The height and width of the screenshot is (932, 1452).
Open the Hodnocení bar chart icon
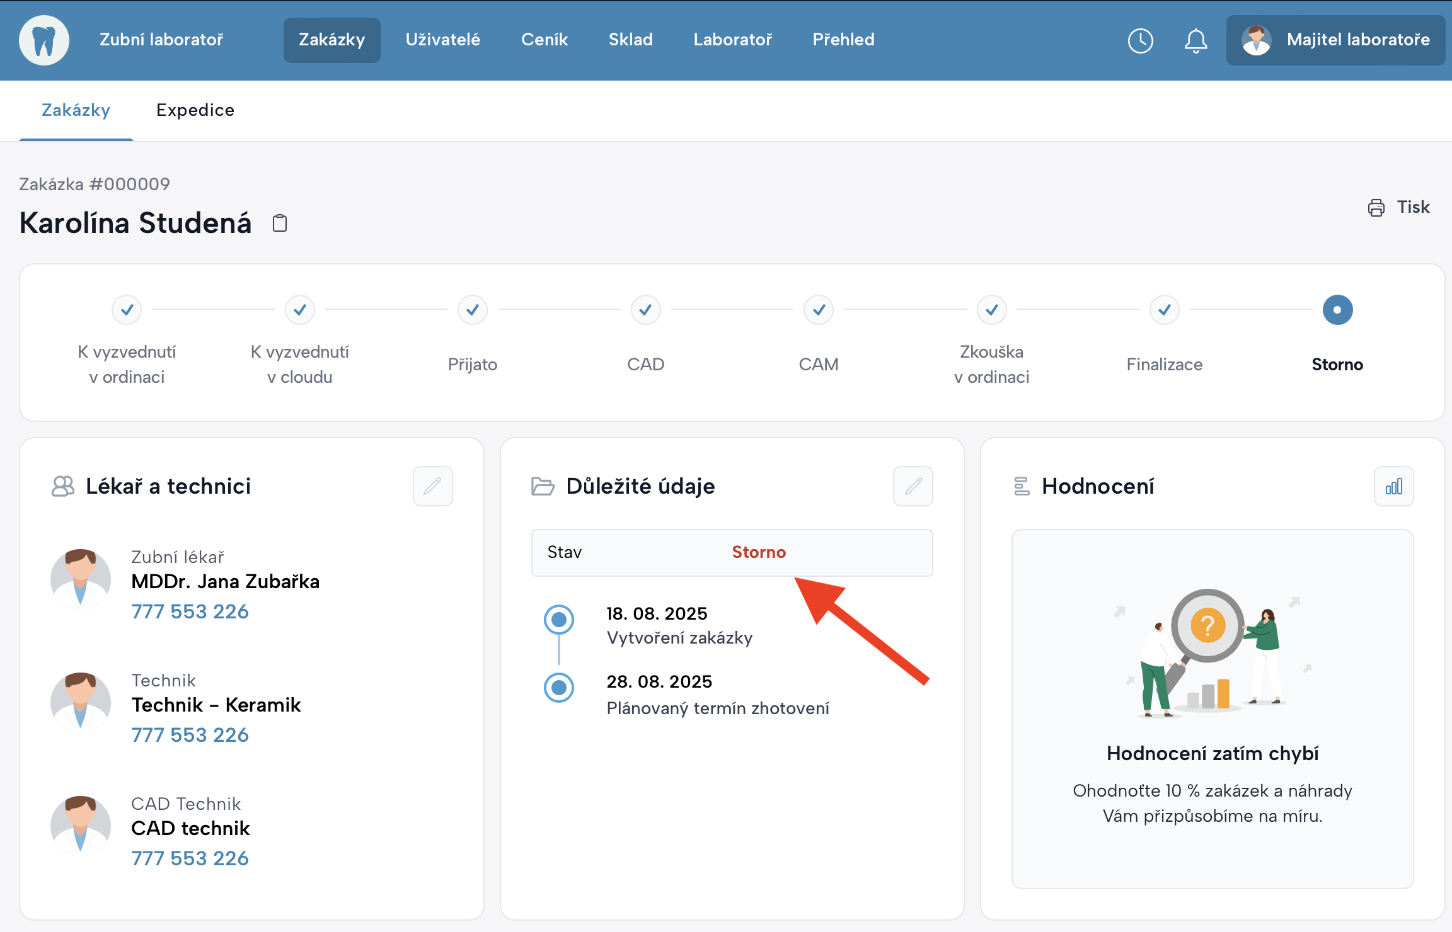point(1393,486)
